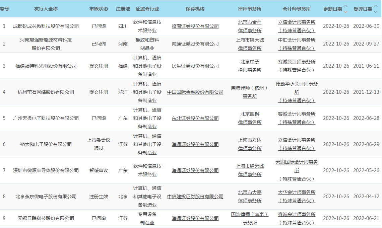
Task: Select 杭州萤石网络股份有限公司 issuer name
Action: coord(46,92)
